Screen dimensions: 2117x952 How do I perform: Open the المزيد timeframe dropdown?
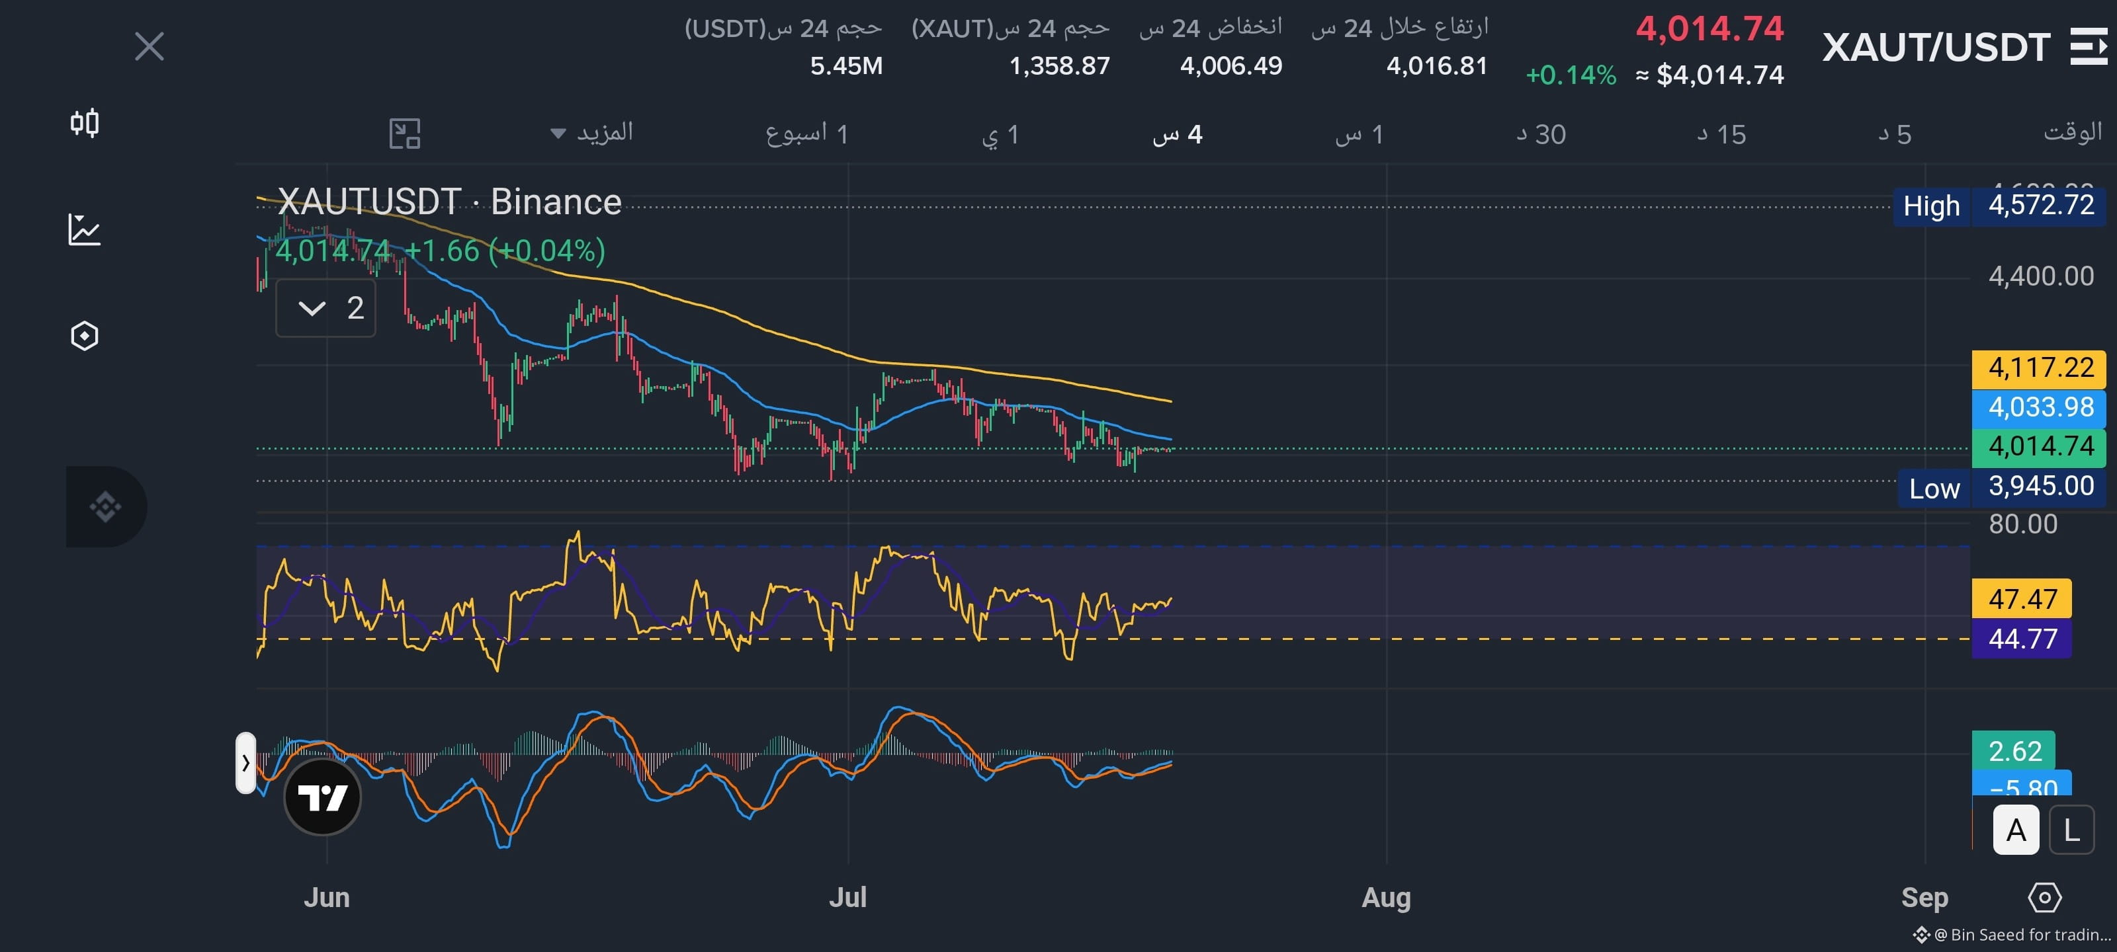click(x=591, y=132)
